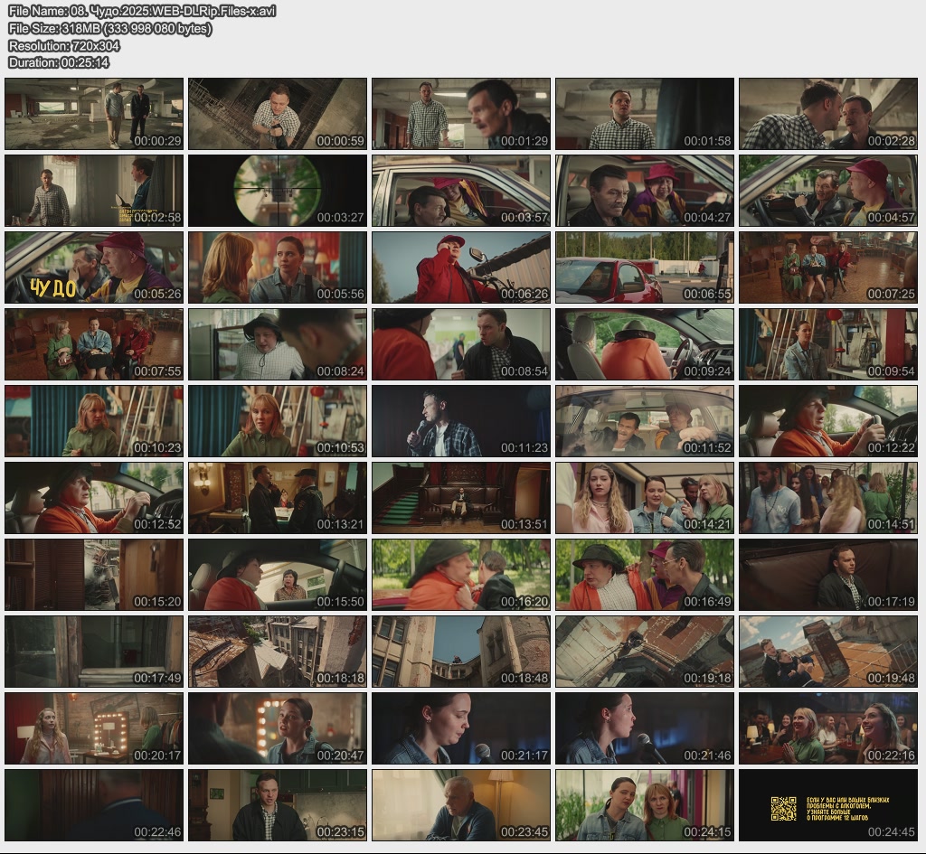Select the stand-up microphone frame at 00:11:23
The image size is (926, 854).
point(460,421)
